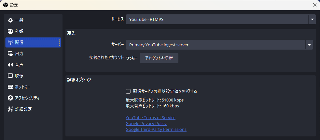Viewport: 320px width, 140px height.
Task: Switch to the 映像 tab
Action: coord(33,76)
